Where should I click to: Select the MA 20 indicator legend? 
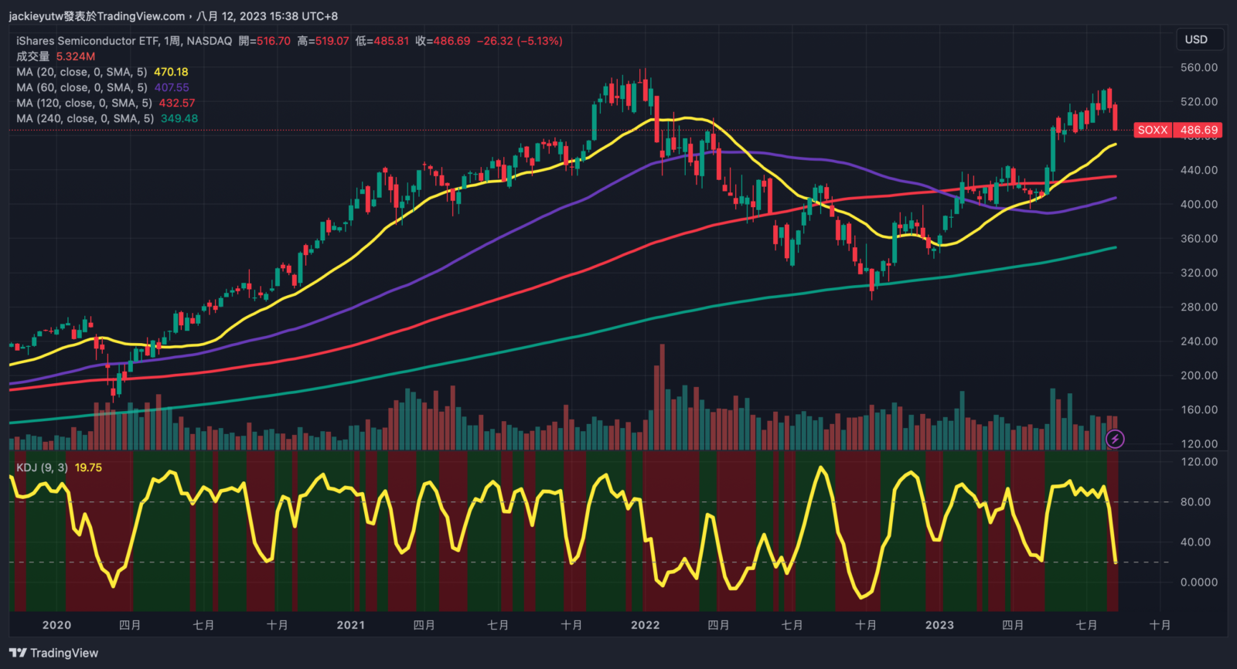point(81,72)
